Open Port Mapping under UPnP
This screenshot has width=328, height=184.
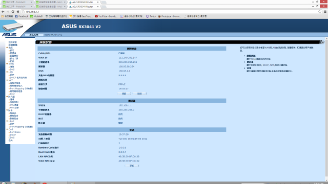(x=22, y=127)
